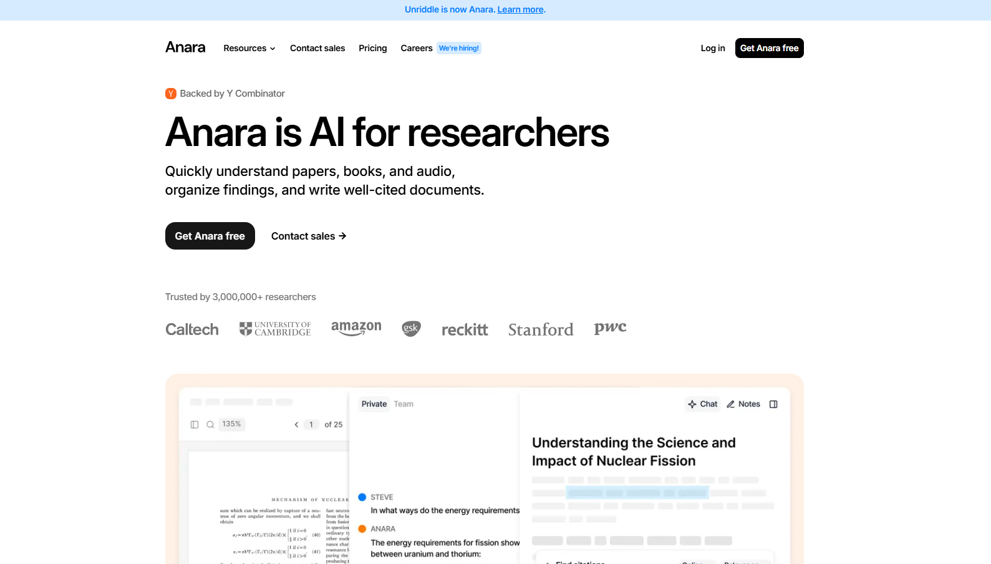This screenshot has width=991, height=564.
Task: Click the Log in link
Action: [712, 48]
